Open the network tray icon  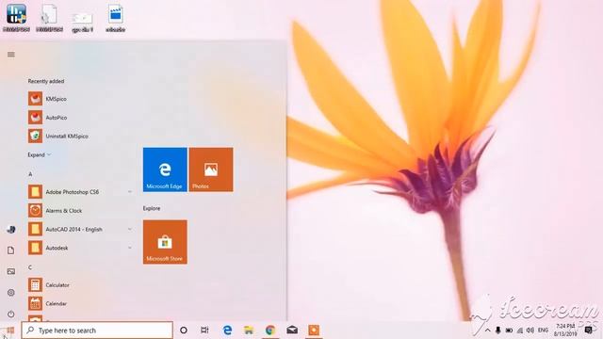(x=519, y=331)
